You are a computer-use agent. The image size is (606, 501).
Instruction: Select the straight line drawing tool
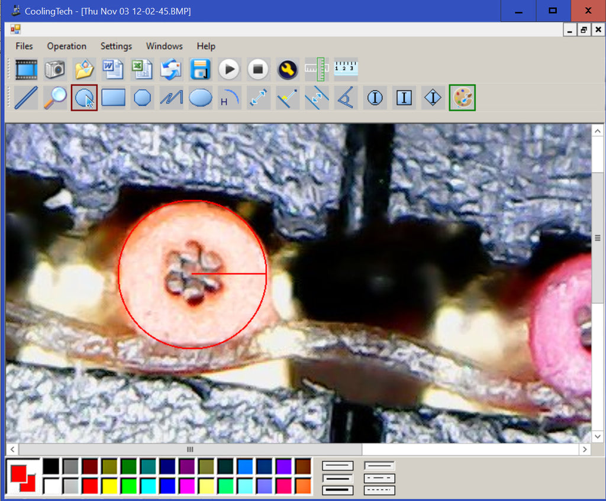pos(25,98)
